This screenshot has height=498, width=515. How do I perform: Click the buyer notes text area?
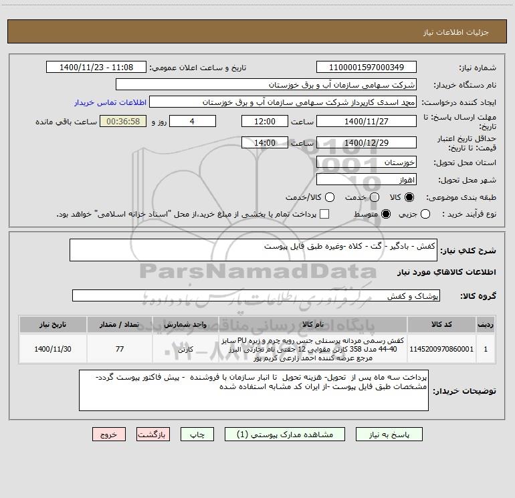(x=253, y=390)
